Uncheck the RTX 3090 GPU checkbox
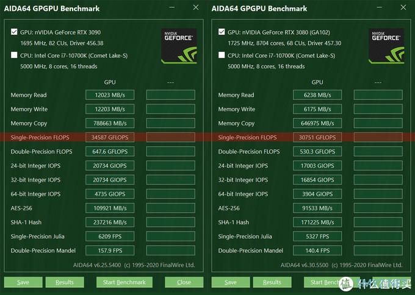415x295 pixels. click(14, 32)
